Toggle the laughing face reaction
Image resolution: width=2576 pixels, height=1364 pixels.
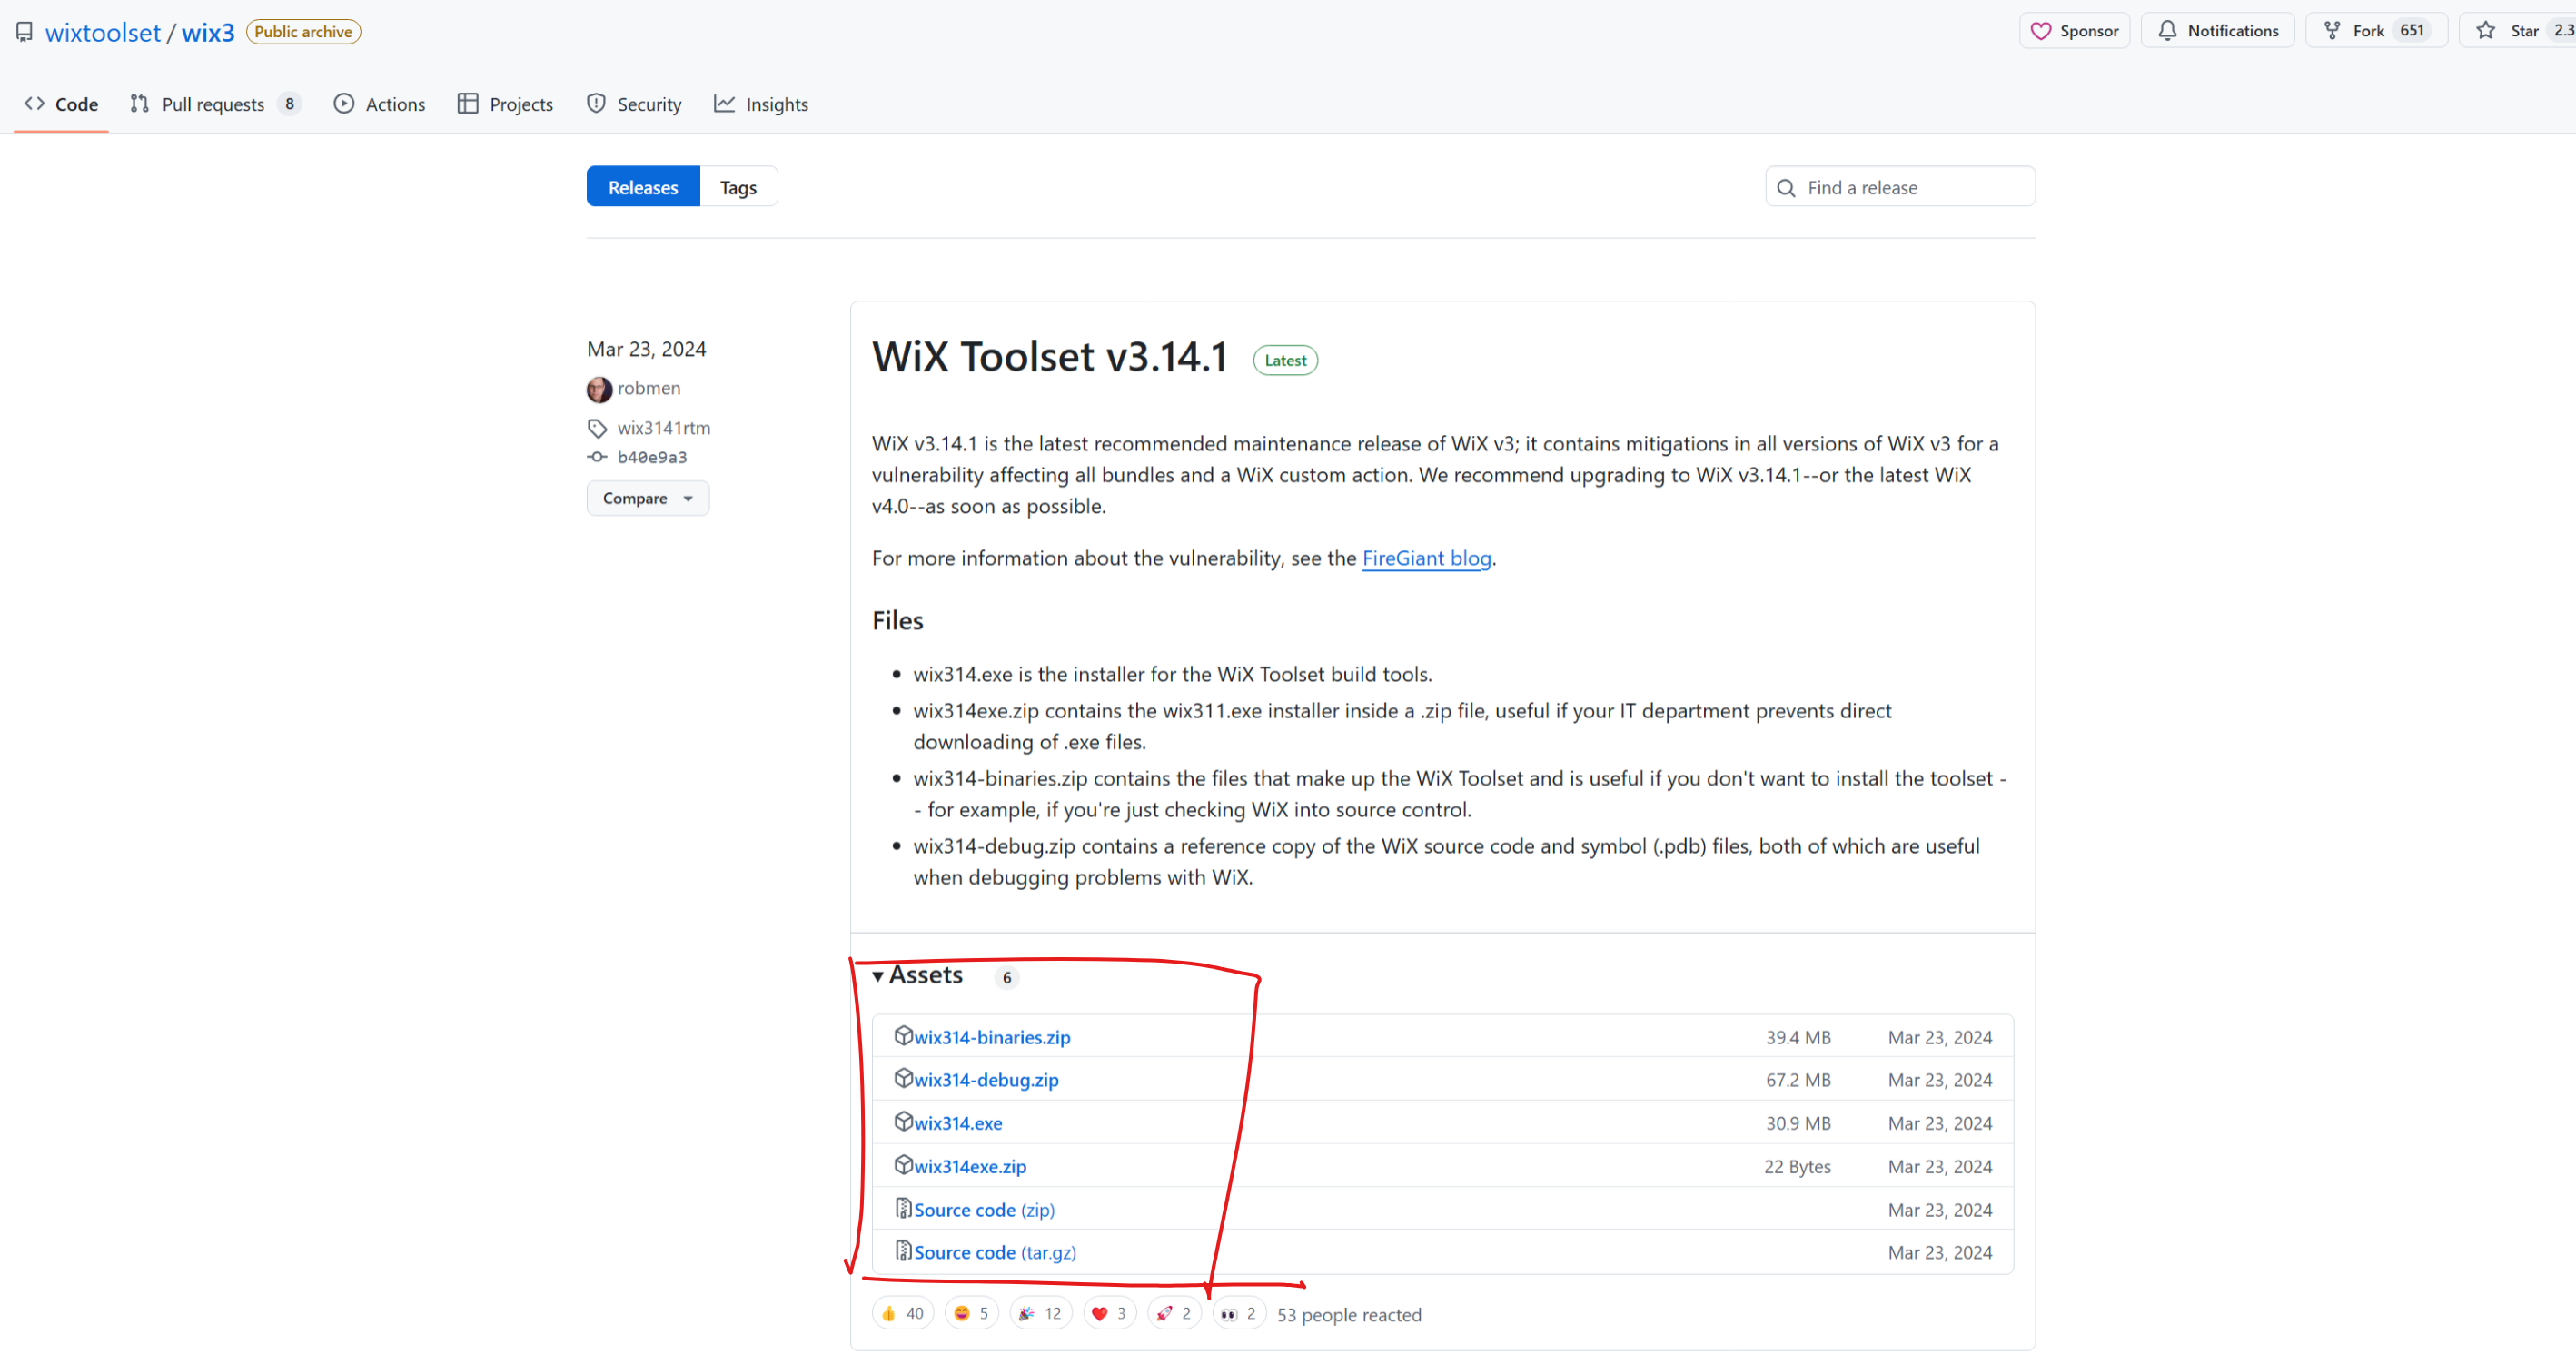pyautogui.click(x=962, y=1314)
